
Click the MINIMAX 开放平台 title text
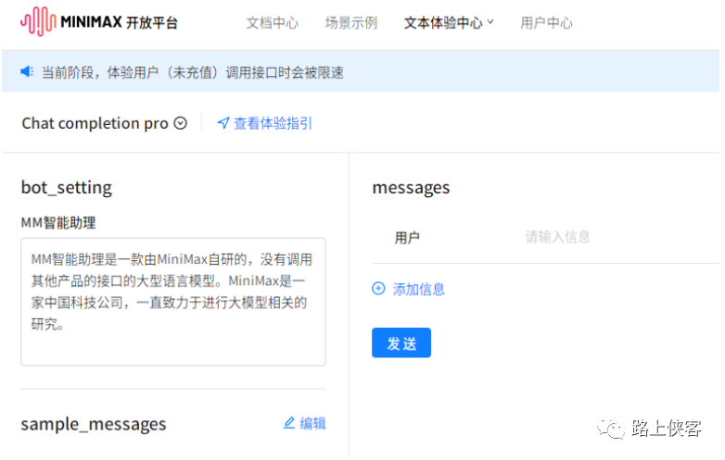click(x=120, y=22)
